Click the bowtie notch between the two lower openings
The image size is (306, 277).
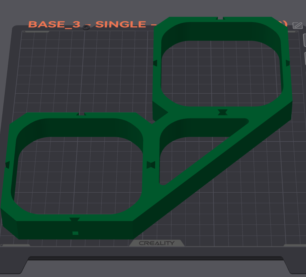[151, 165]
